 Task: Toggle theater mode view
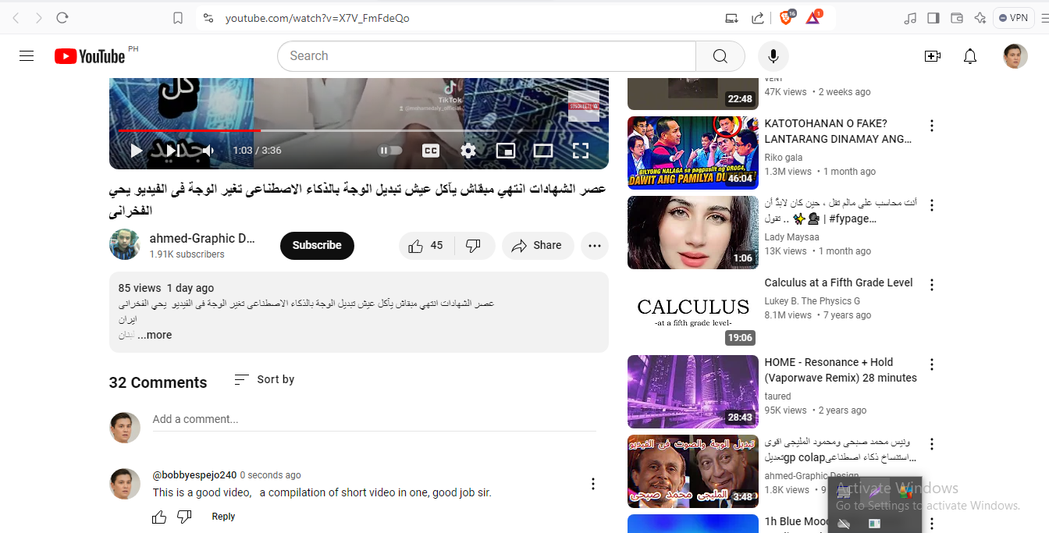tap(543, 151)
